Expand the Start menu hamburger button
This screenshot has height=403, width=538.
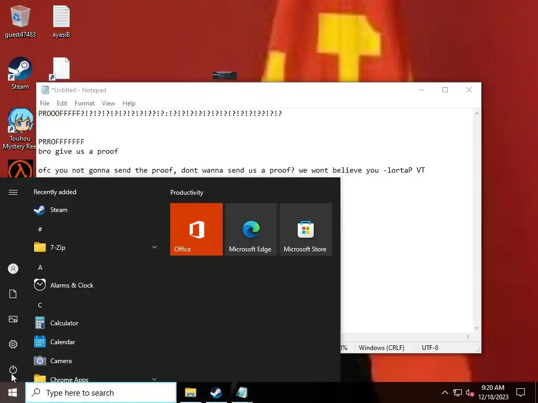(x=13, y=192)
